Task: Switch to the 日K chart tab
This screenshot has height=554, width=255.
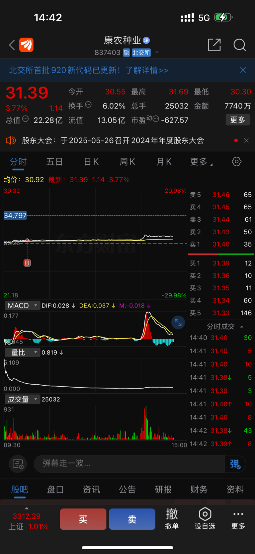Action: (x=91, y=162)
